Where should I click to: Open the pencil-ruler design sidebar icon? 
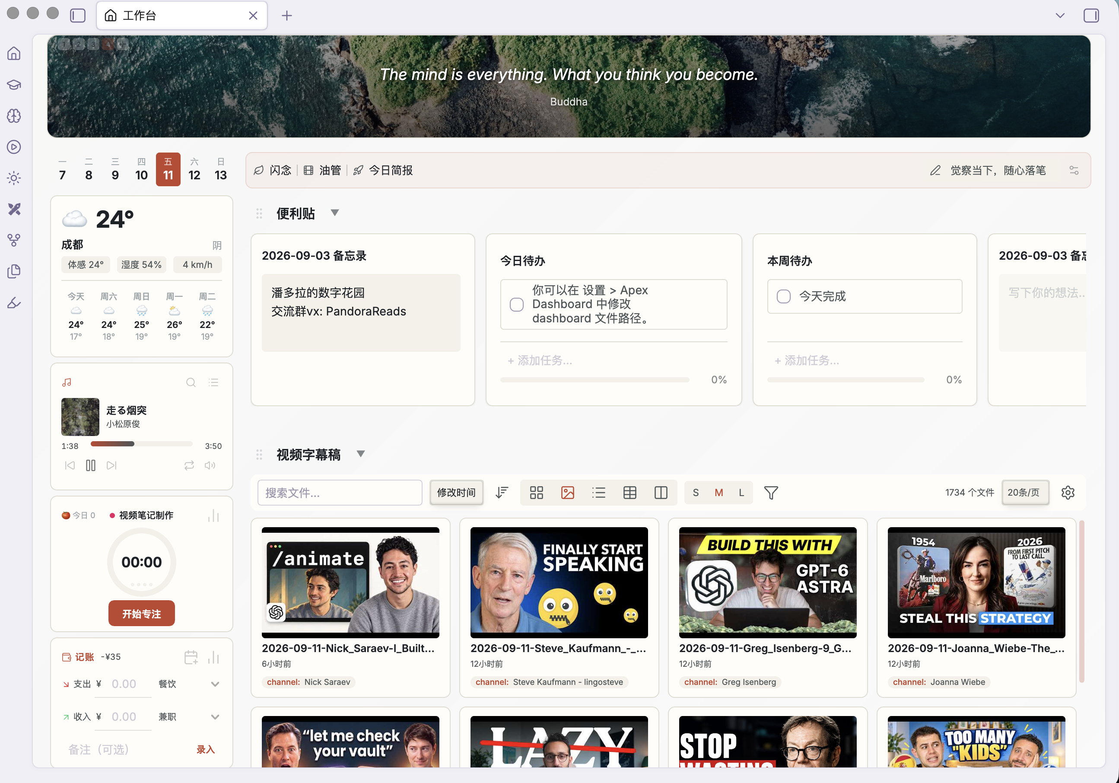pos(14,209)
